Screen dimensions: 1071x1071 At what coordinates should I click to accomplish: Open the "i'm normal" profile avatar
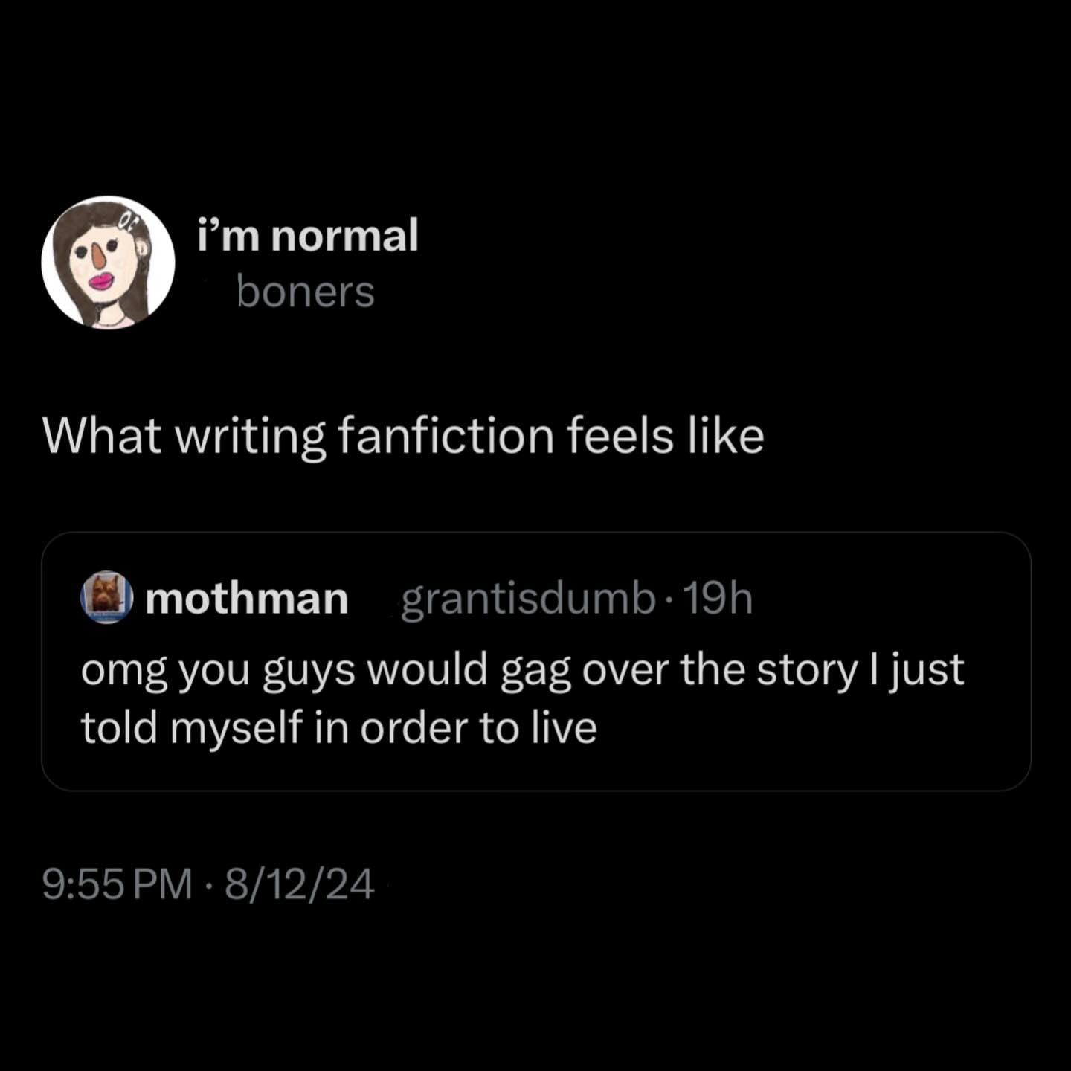pos(108,262)
